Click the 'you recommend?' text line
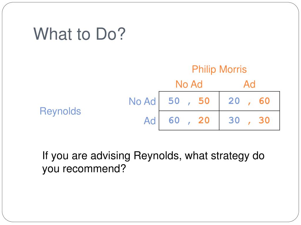This screenshot has height=225, width=301. click(x=84, y=169)
